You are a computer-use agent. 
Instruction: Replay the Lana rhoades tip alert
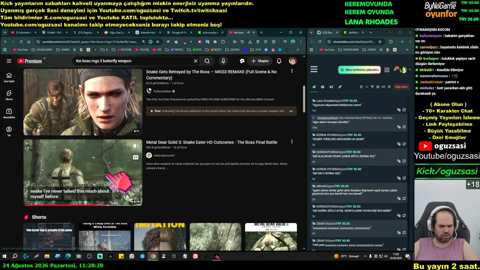[x=404, y=110]
